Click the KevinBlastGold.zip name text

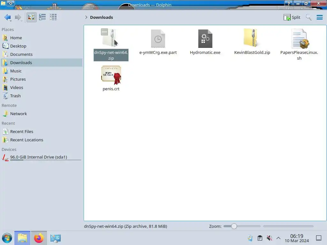252,53
